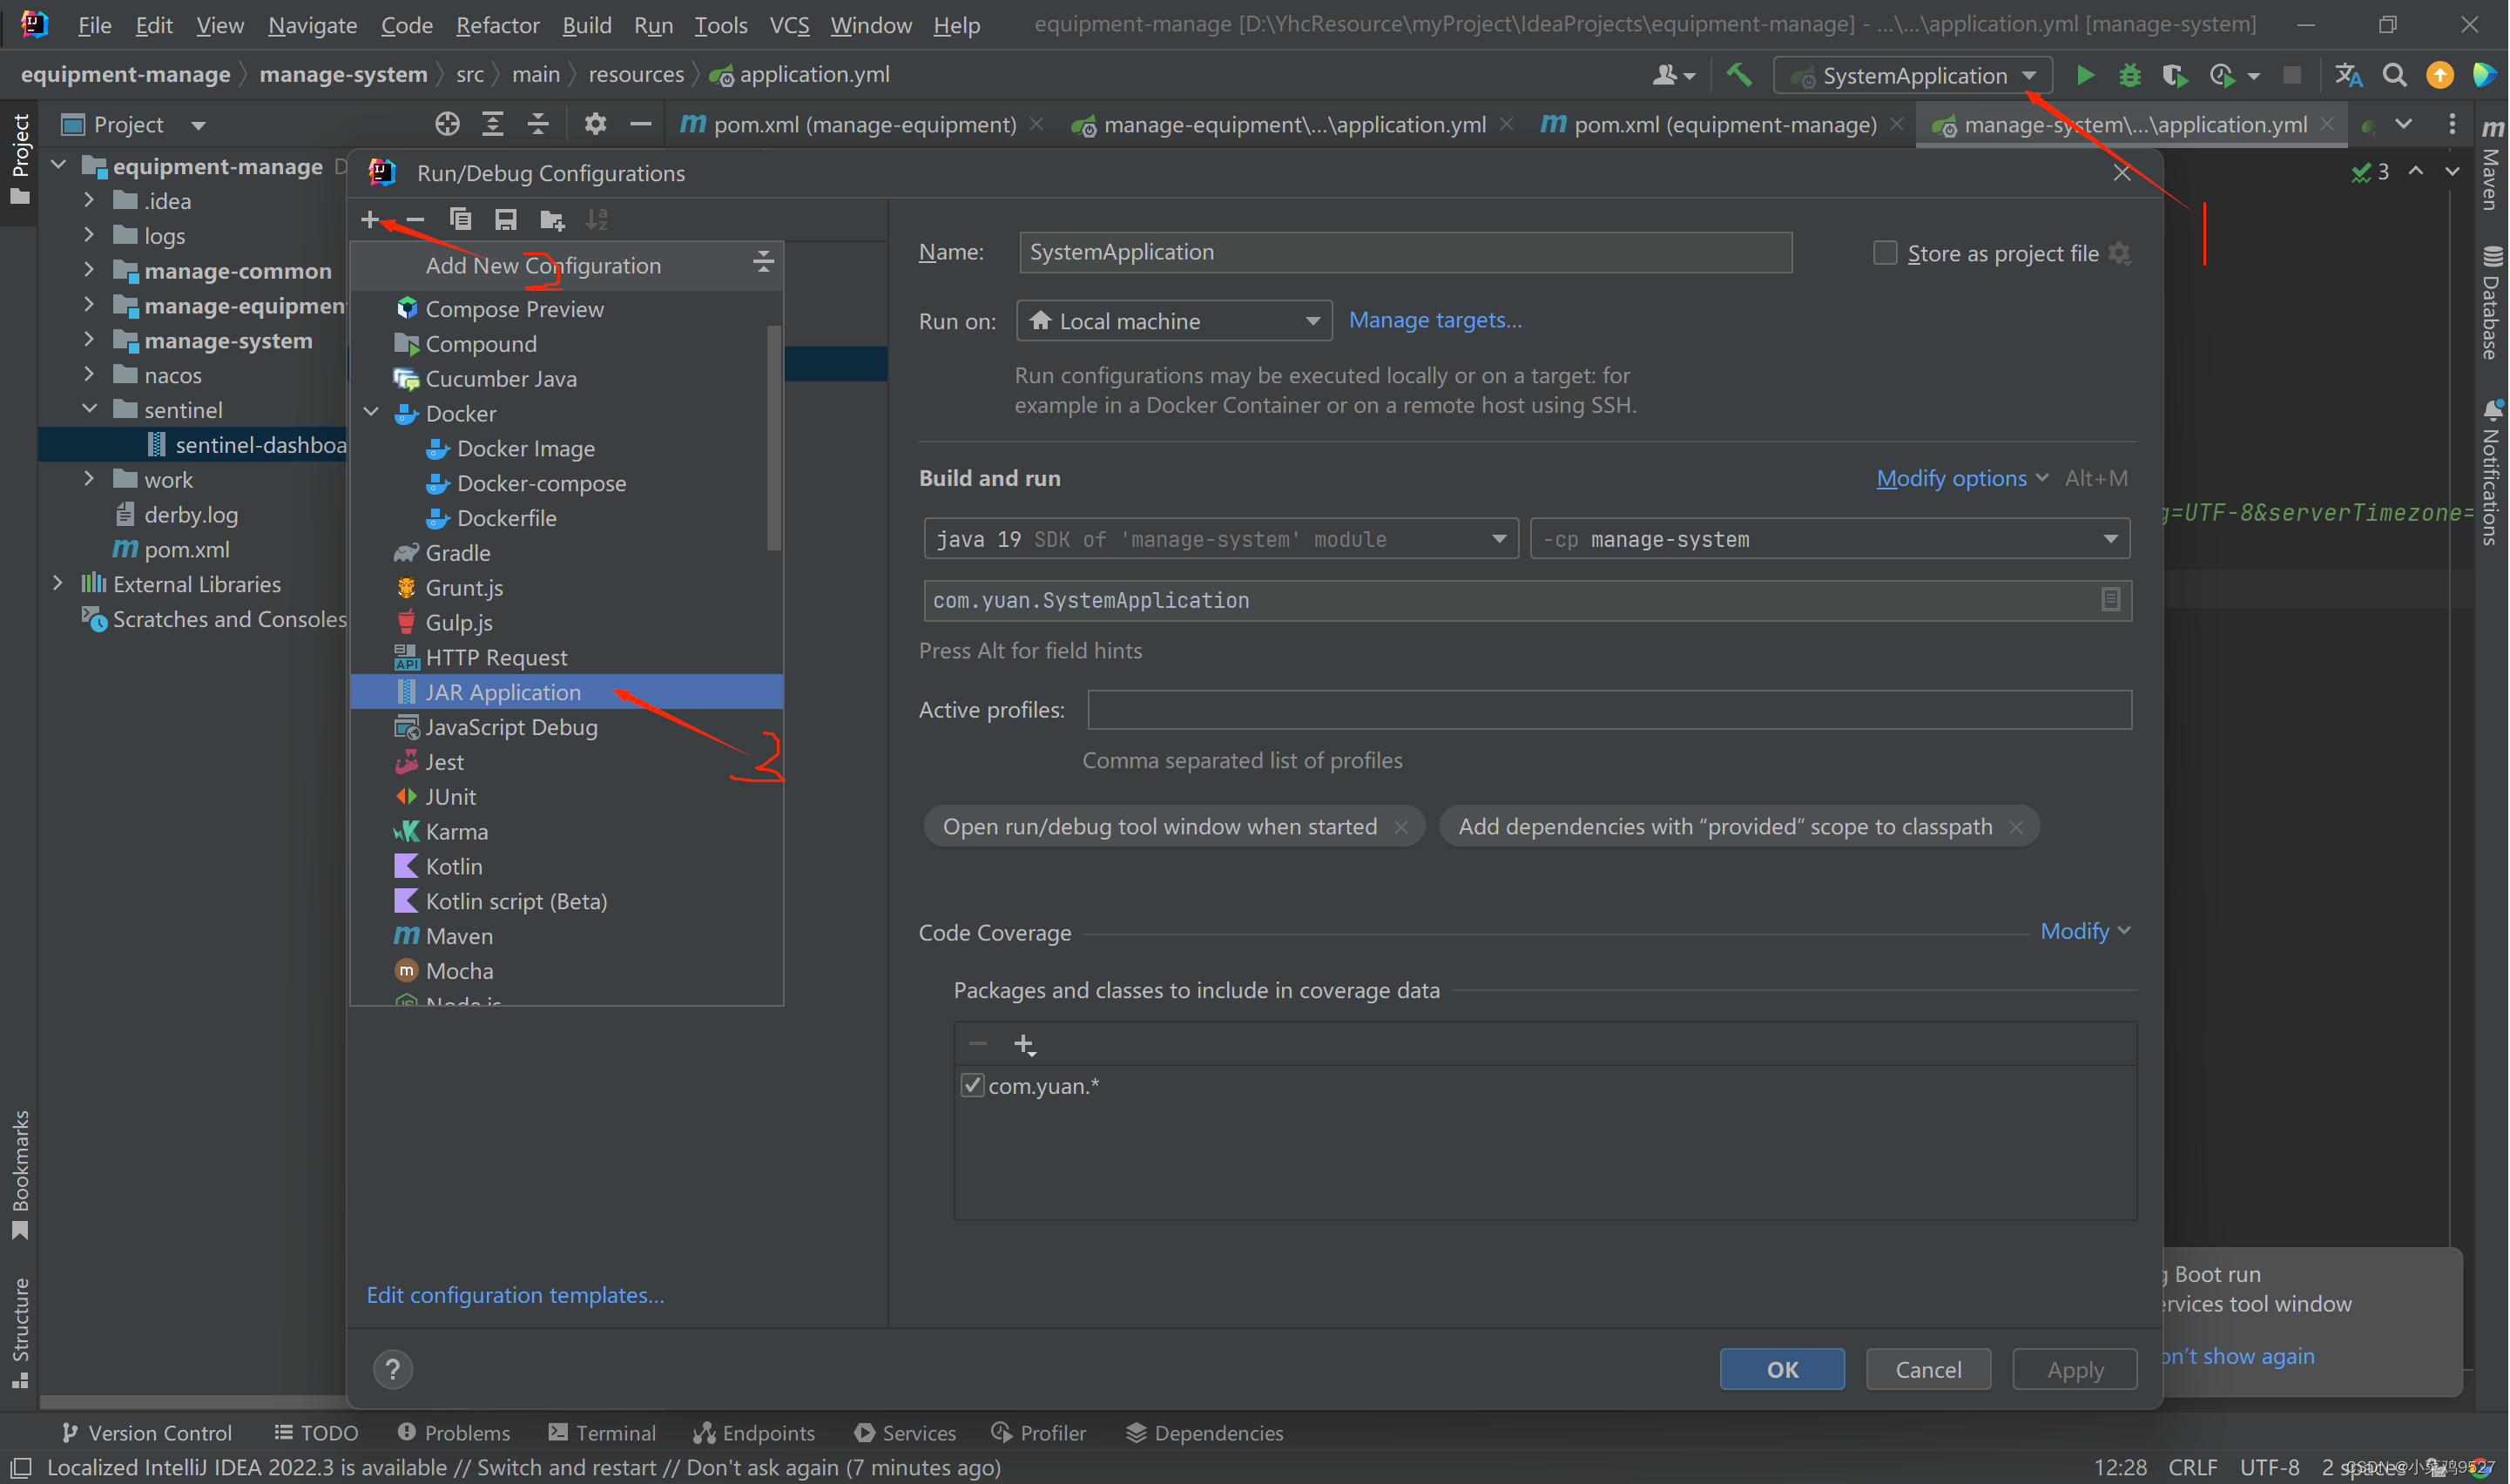Enable com.yuan.* code coverage checkbox

968,1085
